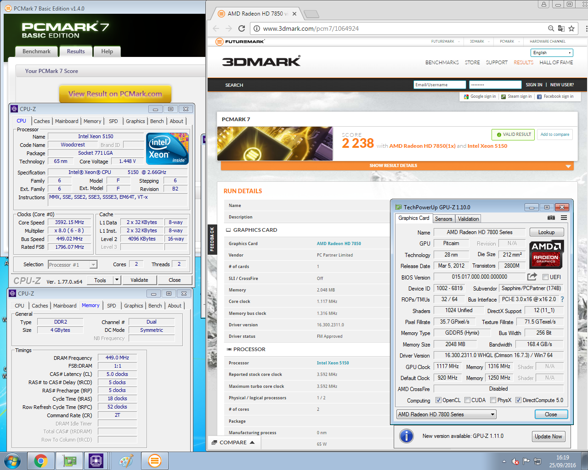This screenshot has height=470, width=588.
Task: Open the Mainboard tab in top CPU-Z window
Action: [67, 121]
